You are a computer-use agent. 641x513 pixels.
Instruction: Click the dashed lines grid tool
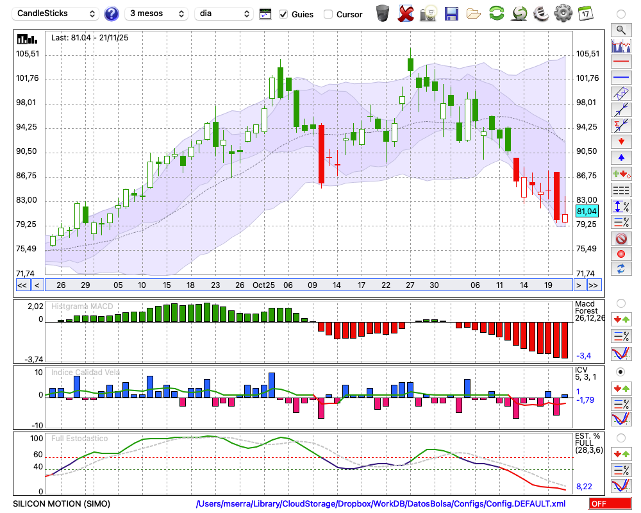[621, 190]
